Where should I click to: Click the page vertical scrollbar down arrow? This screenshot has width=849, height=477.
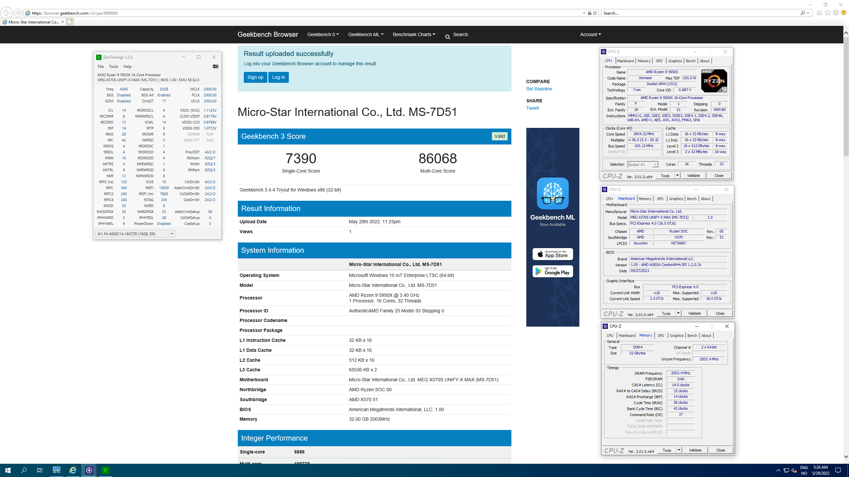click(846, 456)
